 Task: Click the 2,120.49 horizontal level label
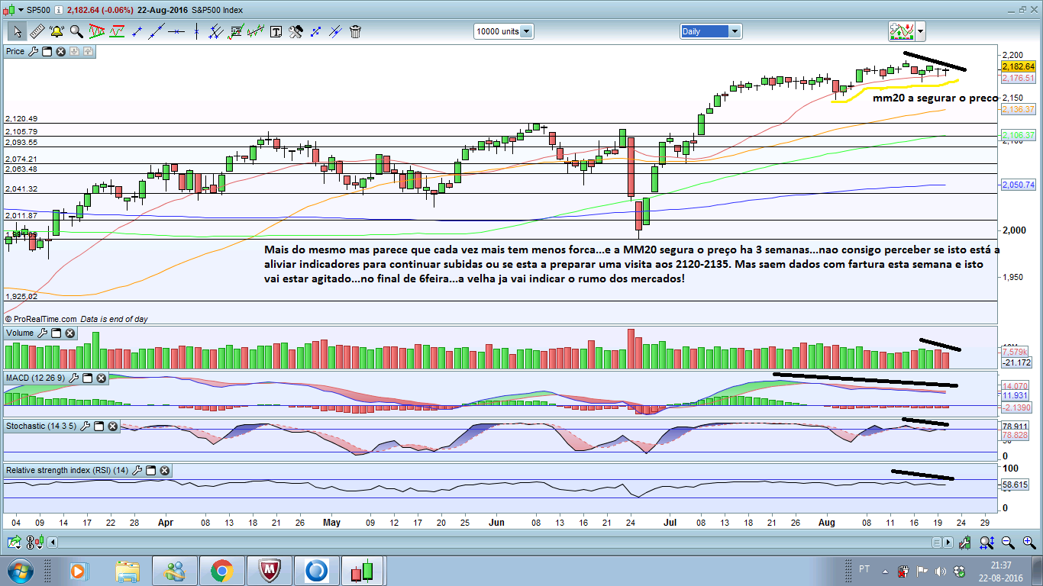(21, 119)
